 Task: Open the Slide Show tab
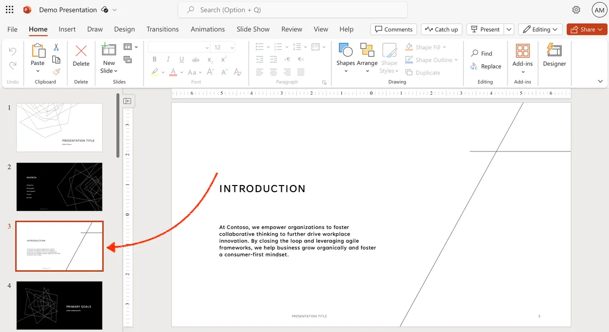[x=253, y=29]
